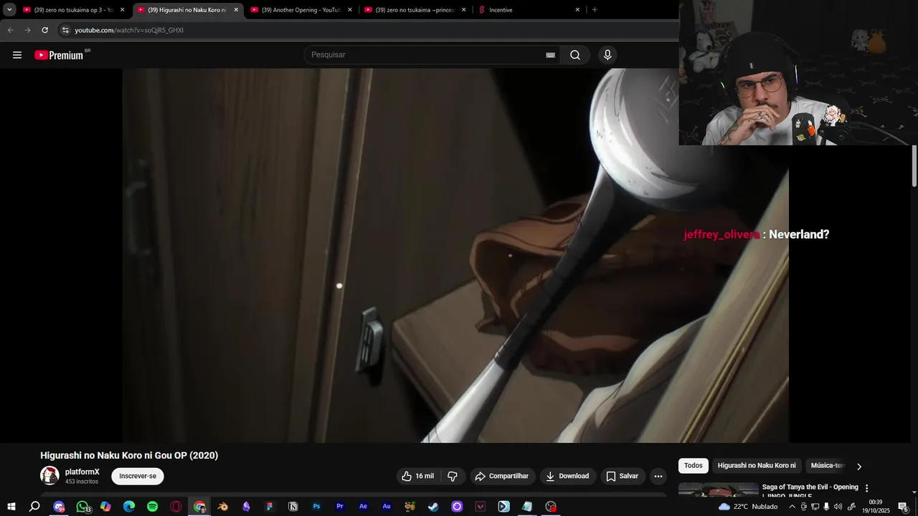Launch Adobe Audition from the taskbar
The width and height of the screenshot is (918, 516).
[x=387, y=507]
